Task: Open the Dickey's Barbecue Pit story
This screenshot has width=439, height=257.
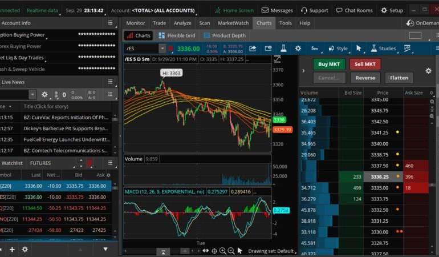Action: pyautogui.click(x=66, y=128)
